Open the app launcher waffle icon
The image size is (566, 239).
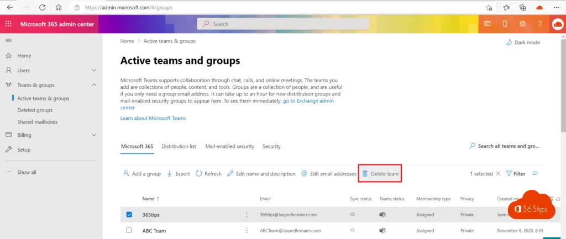tap(8, 24)
